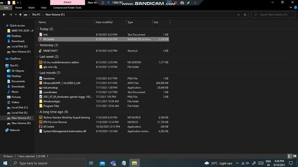Refresh the New Volume (F:) folder

point(245,14)
